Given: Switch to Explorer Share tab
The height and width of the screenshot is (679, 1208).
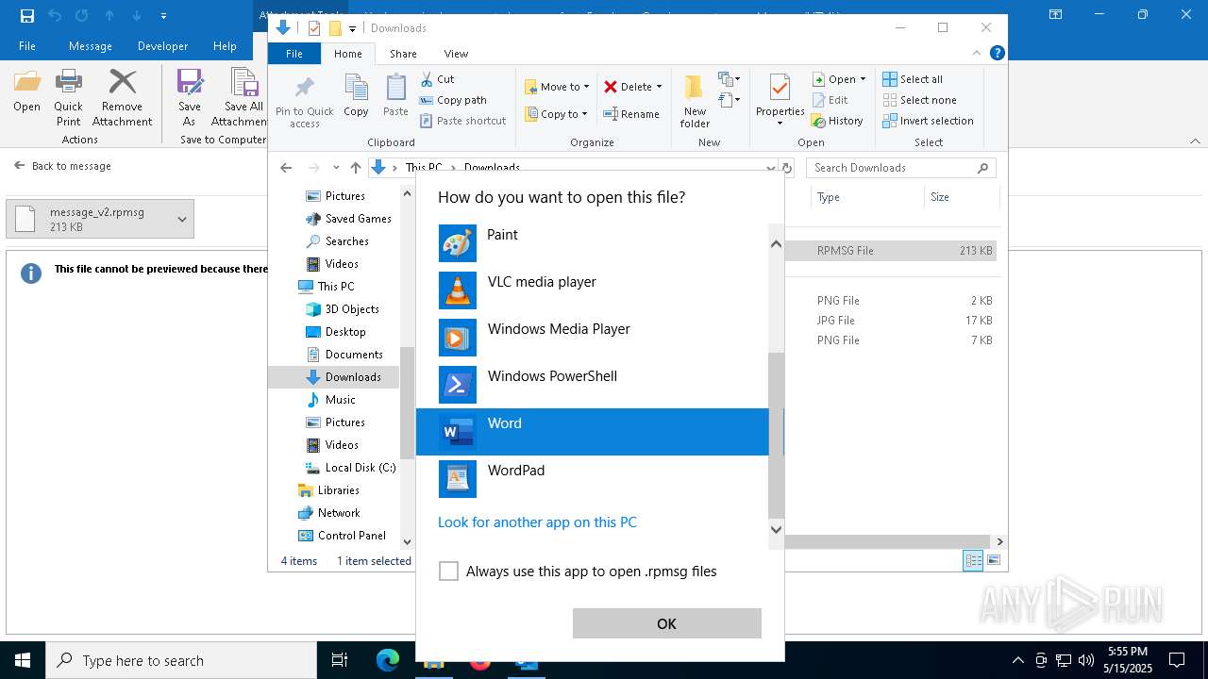Looking at the screenshot, I should click(x=403, y=54).
